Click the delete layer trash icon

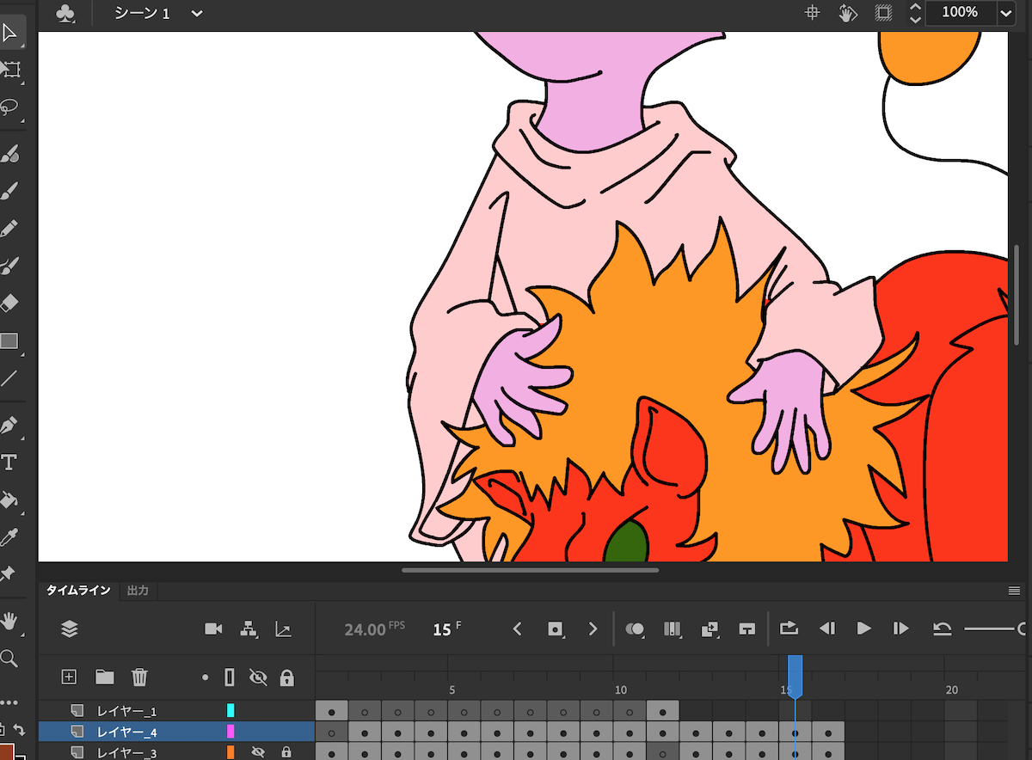[139, 677]
